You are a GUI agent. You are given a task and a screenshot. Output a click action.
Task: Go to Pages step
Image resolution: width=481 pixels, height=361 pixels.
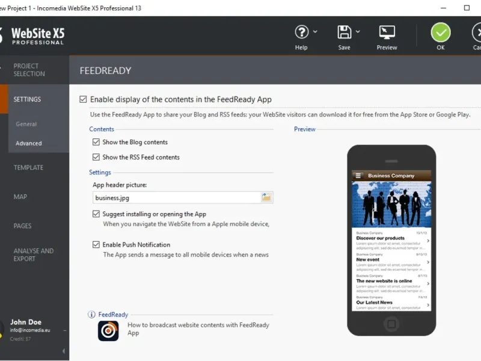click(x=22, y=226)
